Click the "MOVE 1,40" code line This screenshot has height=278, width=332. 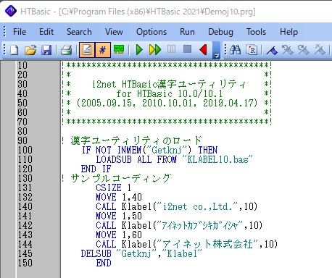pos(119,197)
